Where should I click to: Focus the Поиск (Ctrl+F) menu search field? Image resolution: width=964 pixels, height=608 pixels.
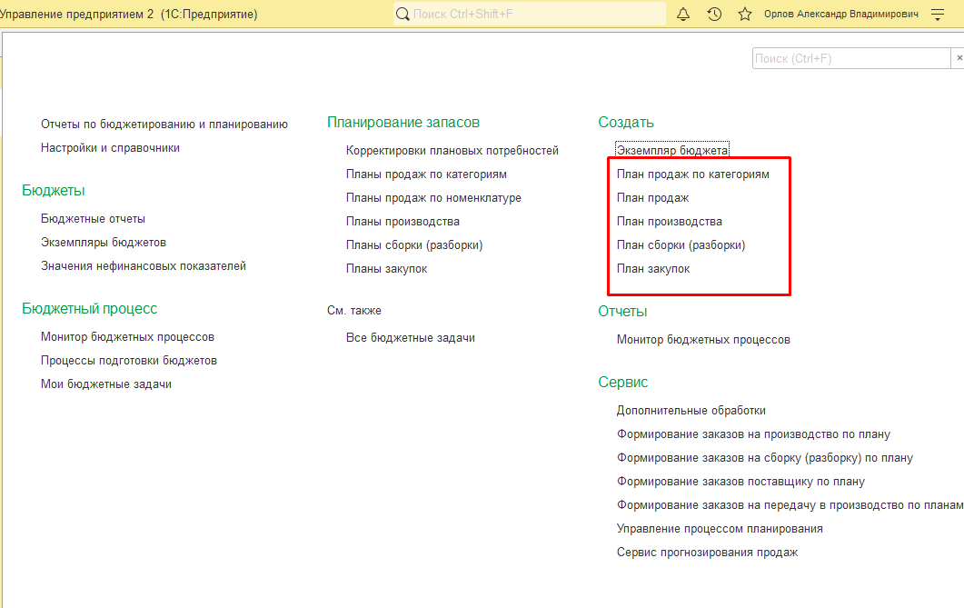point(850,58)
